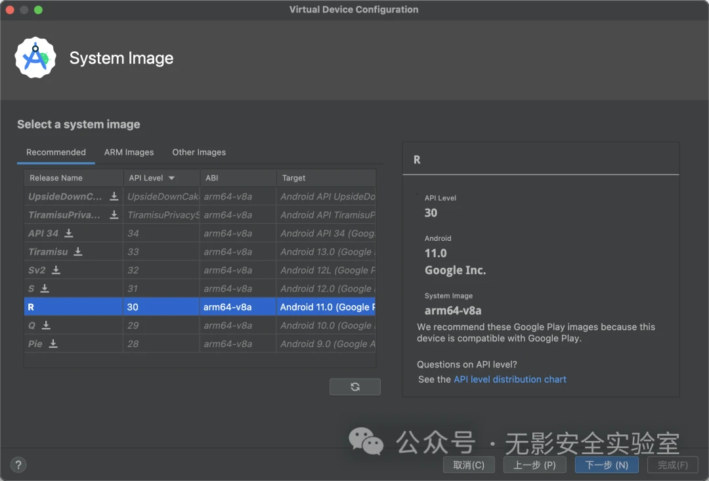
Task: Click the 下一步 (N) next button
Action: click(x=607, y=465)
